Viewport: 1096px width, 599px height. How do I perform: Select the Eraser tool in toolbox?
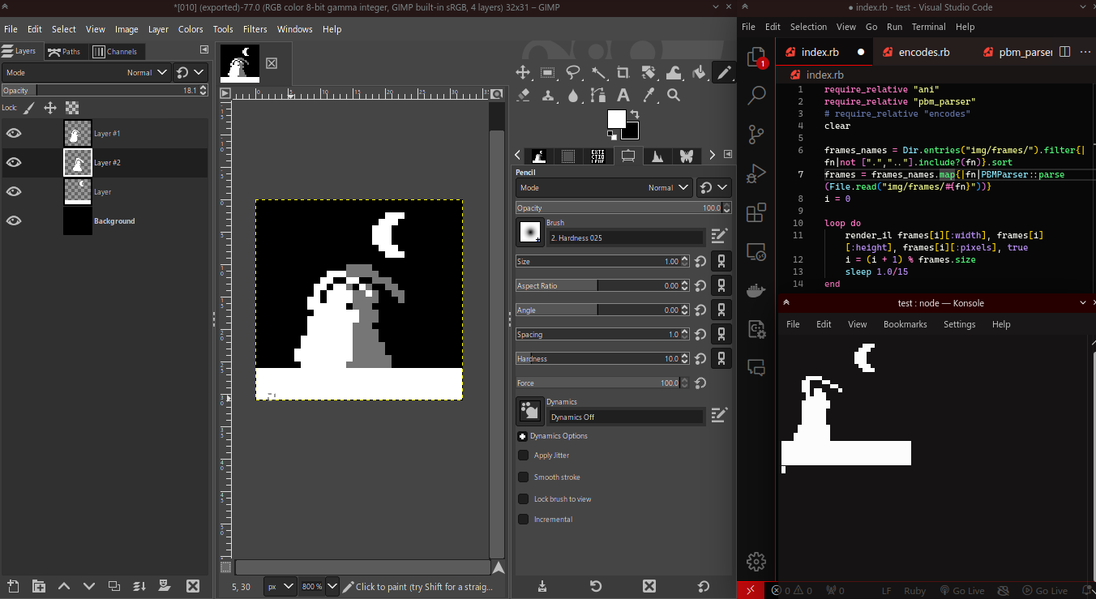[523, 96]
